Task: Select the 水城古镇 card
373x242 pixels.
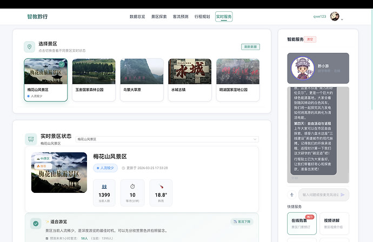Action: tap(190, 80)
